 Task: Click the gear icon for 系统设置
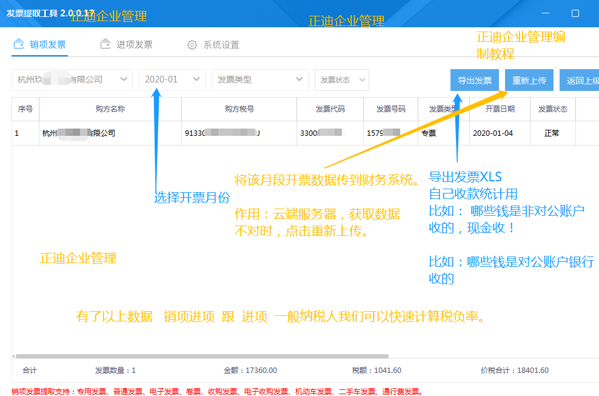[192, 45]
